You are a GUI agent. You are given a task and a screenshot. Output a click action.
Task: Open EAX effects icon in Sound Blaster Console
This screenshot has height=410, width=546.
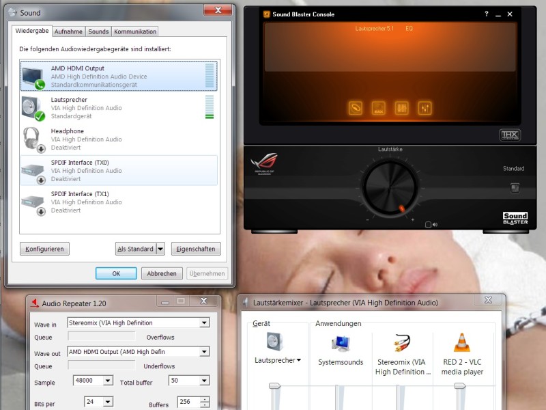(378, 108)
